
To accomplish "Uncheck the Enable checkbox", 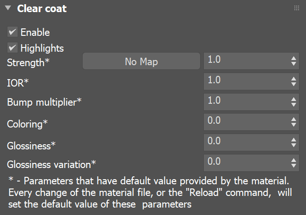I will click(x=13, y=32).
